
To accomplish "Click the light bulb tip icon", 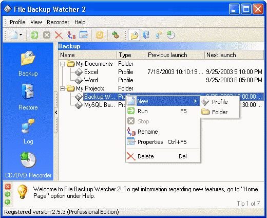I will coord(22,192).
